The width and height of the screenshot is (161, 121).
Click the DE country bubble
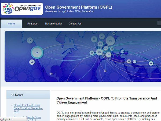(110, 41)
